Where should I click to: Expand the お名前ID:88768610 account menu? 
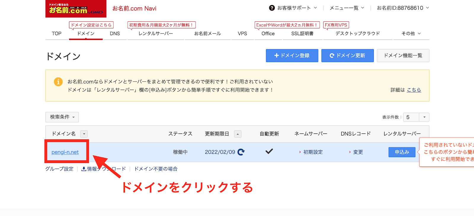coord(403,8)
